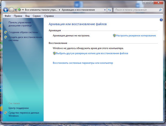Click shield icon beside 'Создание образа системы'

click(6, 32)
